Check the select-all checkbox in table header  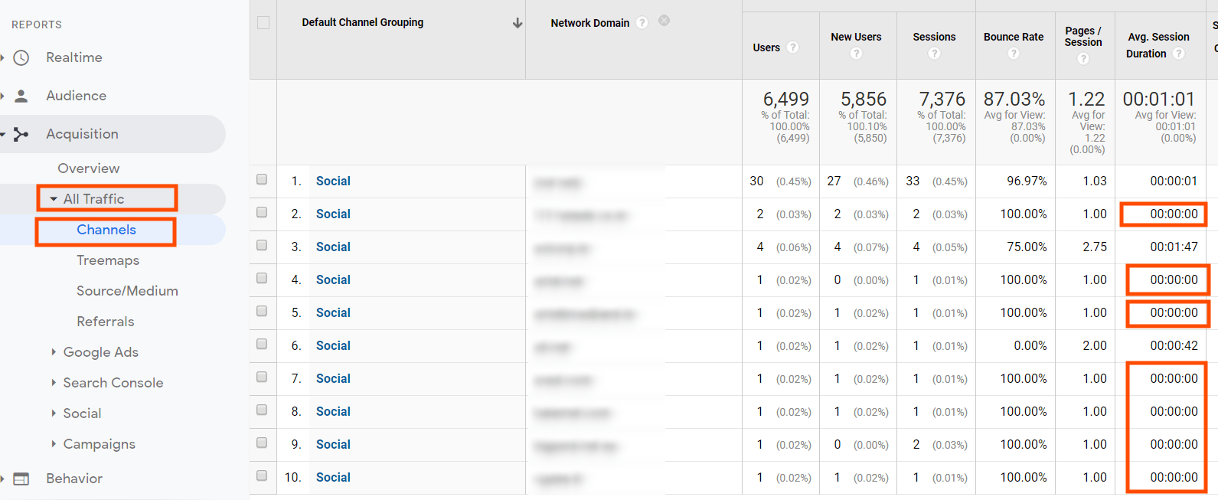pyautogui.click(x=262, y=23)
